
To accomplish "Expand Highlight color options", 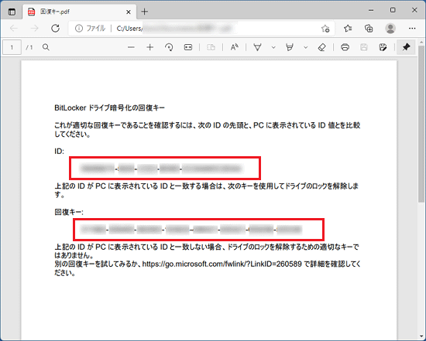I will pos(306,47).
